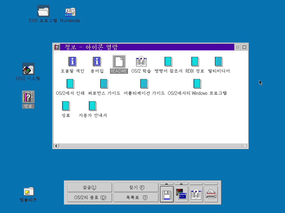Viewport: 285px width, 213px height.
Task: Click the horizontal scrollbar track in 정보 window
Action: pyautogui.click(x=151, y=146)
